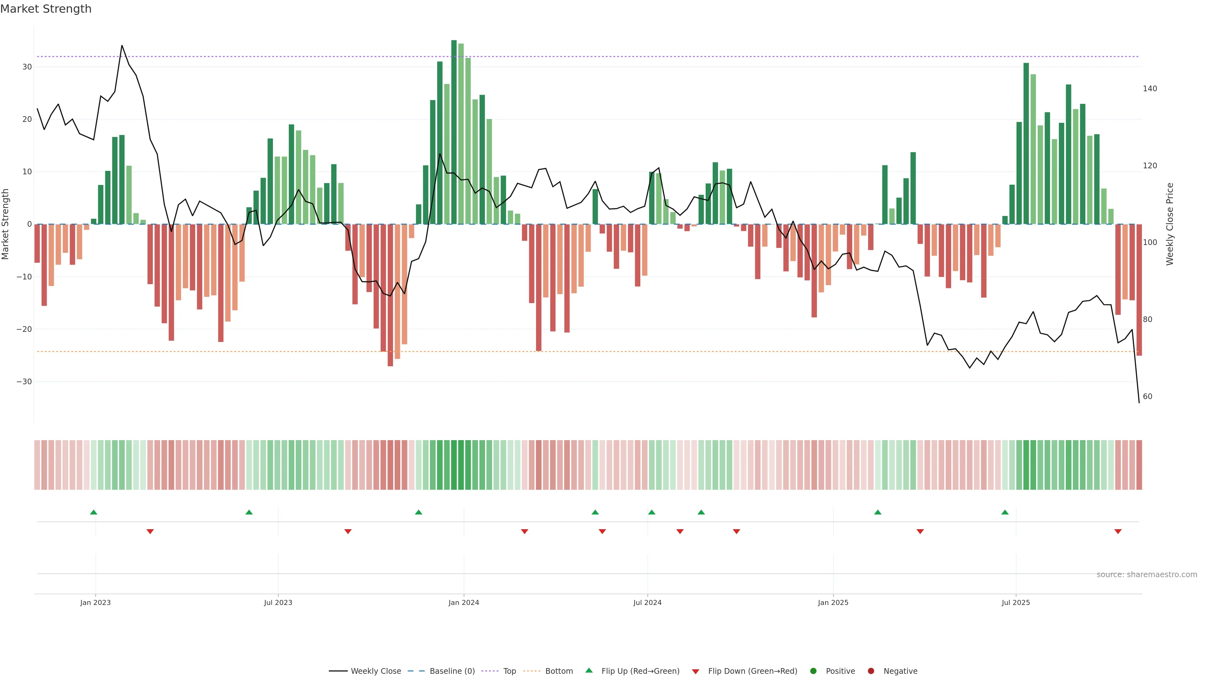Click the Weekly Close Price axis title

[x=1170, y=224]
